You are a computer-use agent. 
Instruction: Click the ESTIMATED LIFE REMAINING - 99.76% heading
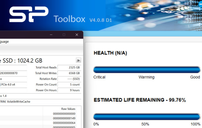140,100
